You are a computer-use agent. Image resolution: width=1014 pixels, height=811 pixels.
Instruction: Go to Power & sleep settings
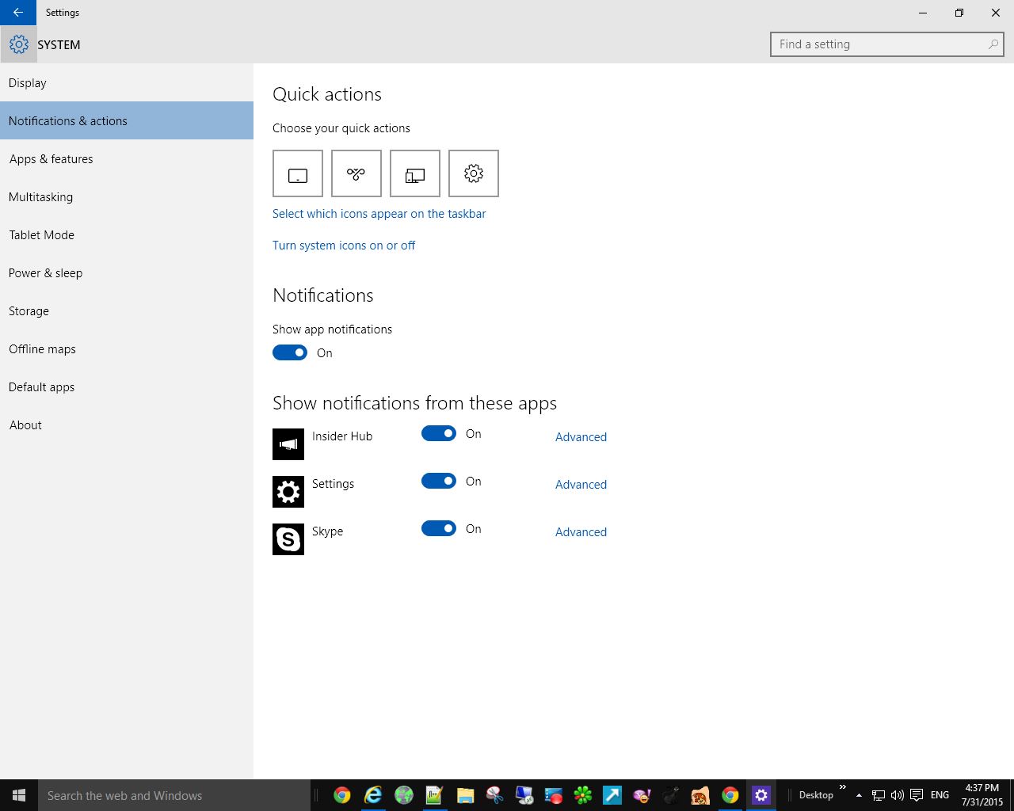click(46, 273)
